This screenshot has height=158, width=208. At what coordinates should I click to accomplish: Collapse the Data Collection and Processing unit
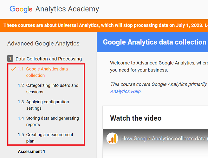(x=49, y=59)
